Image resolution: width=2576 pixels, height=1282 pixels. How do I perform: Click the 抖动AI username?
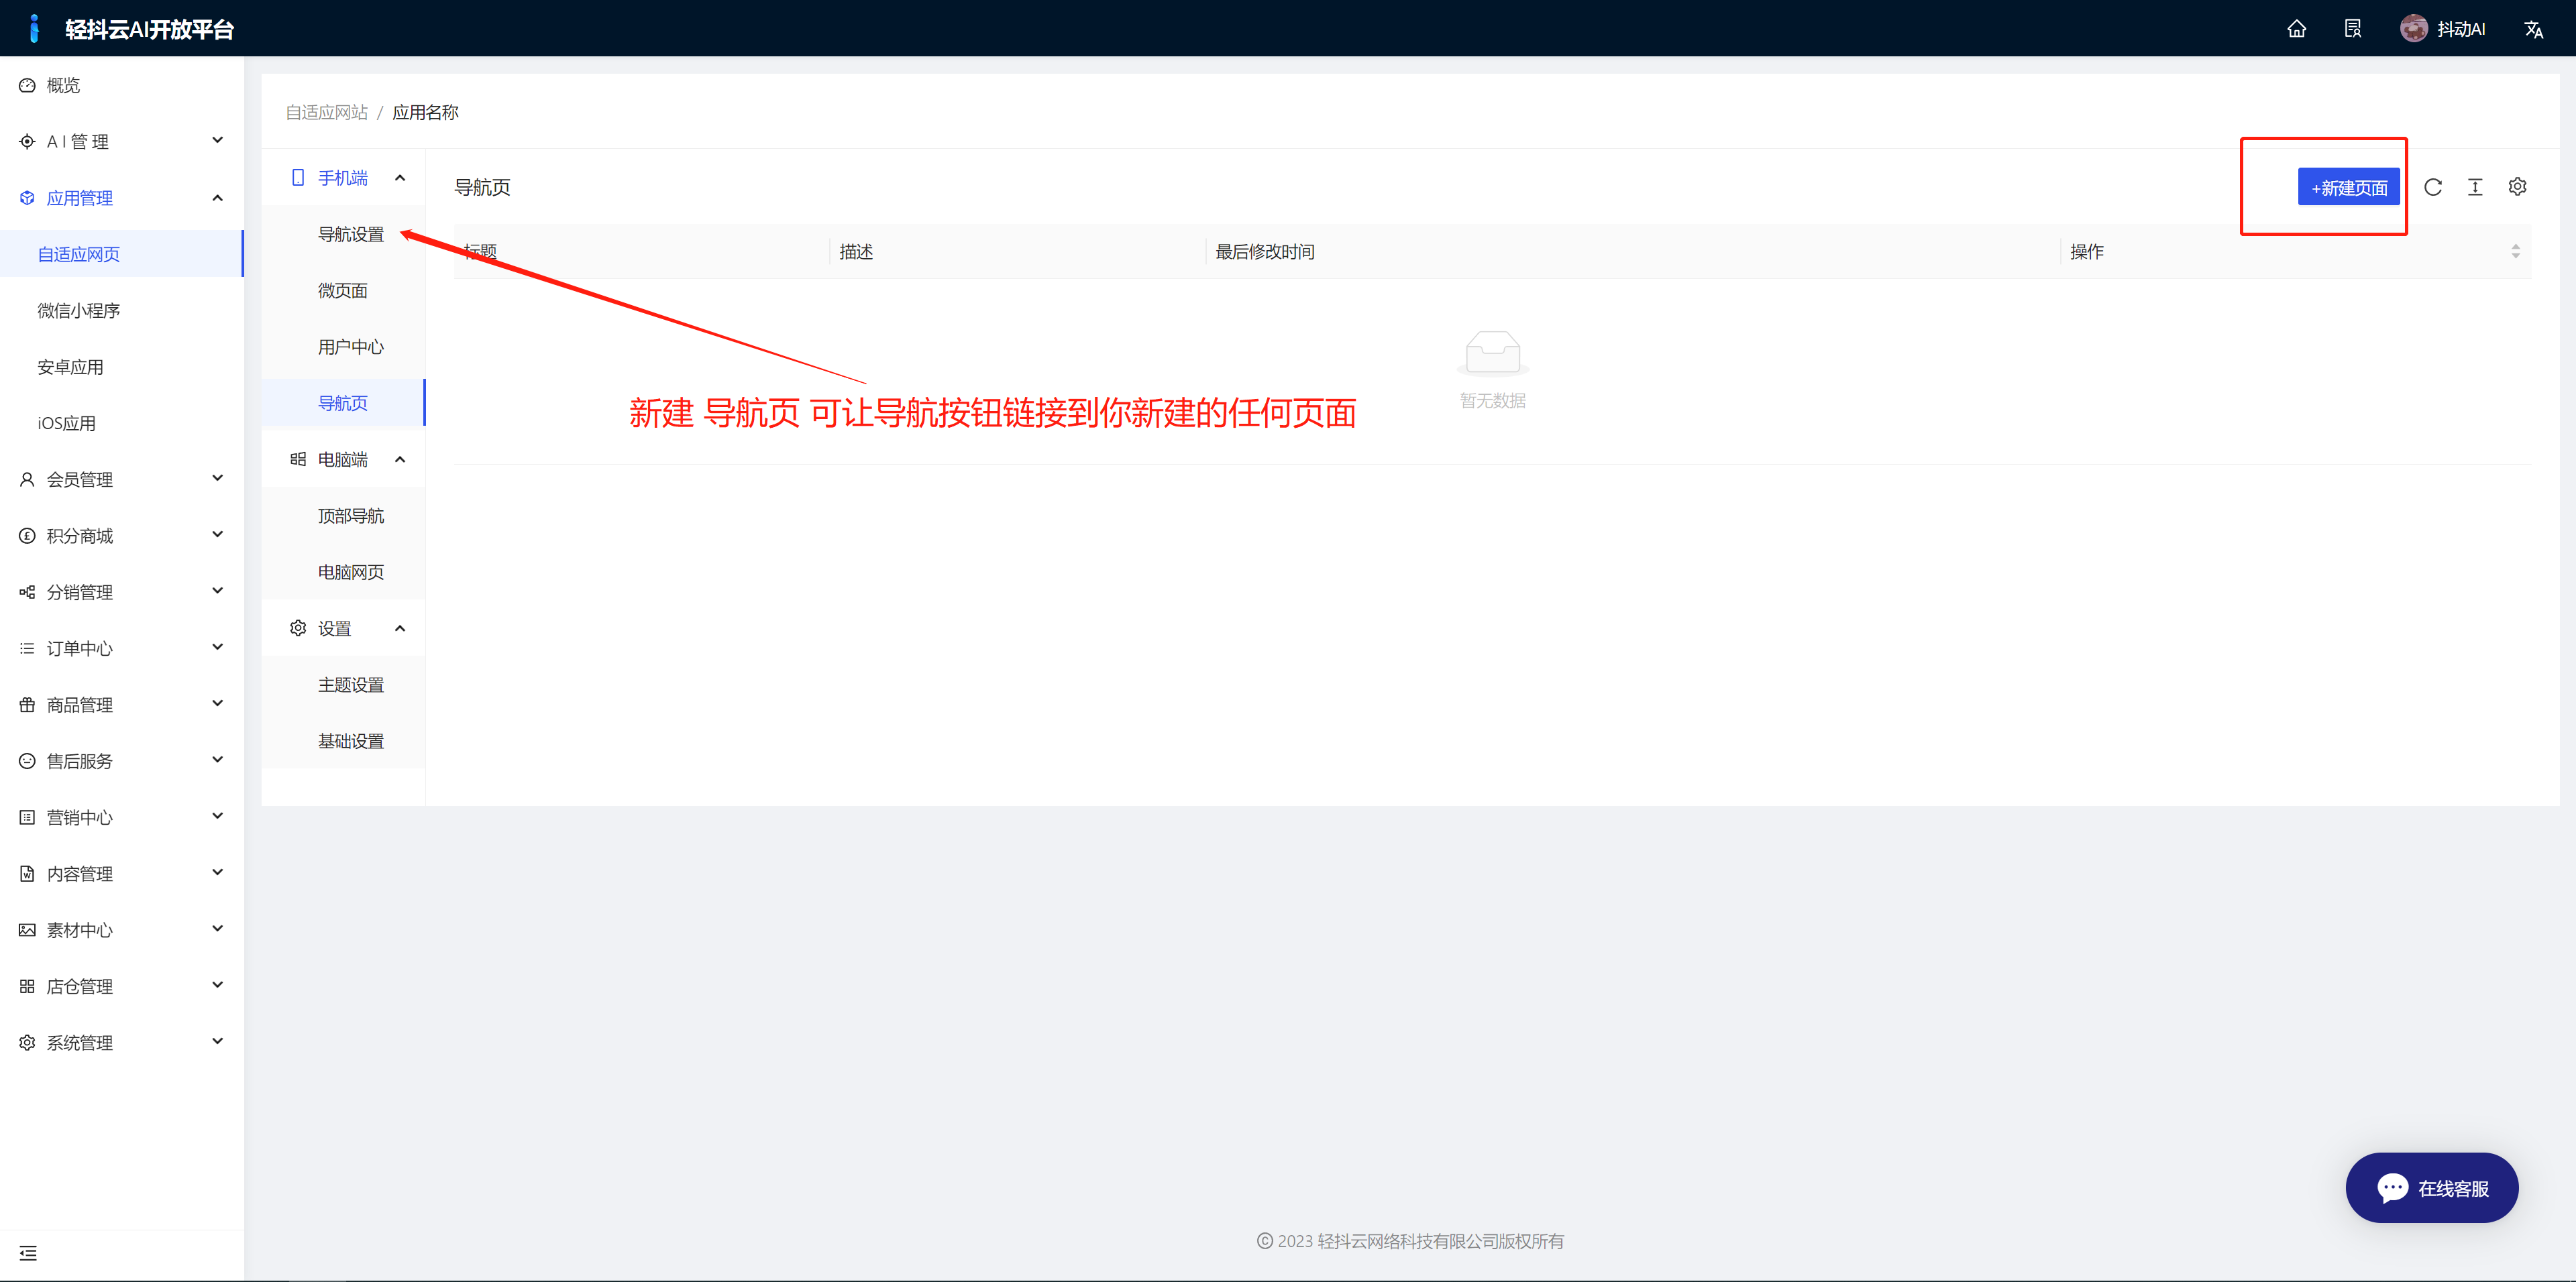[2461, 29]
